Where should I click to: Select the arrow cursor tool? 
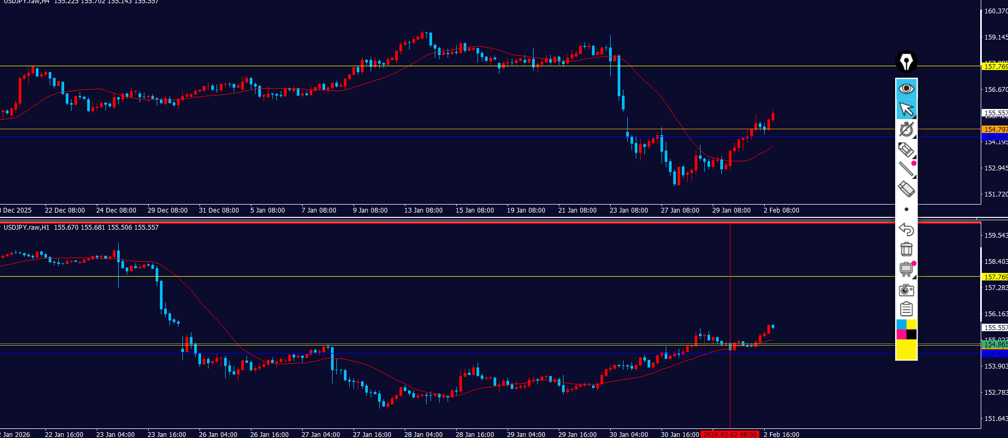pos(906,109)
